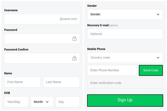Click the lock icon in Password field
Image resolution: width=167 pixels, height=111 pixels.
pyautogui.click(x=74, y=39)
